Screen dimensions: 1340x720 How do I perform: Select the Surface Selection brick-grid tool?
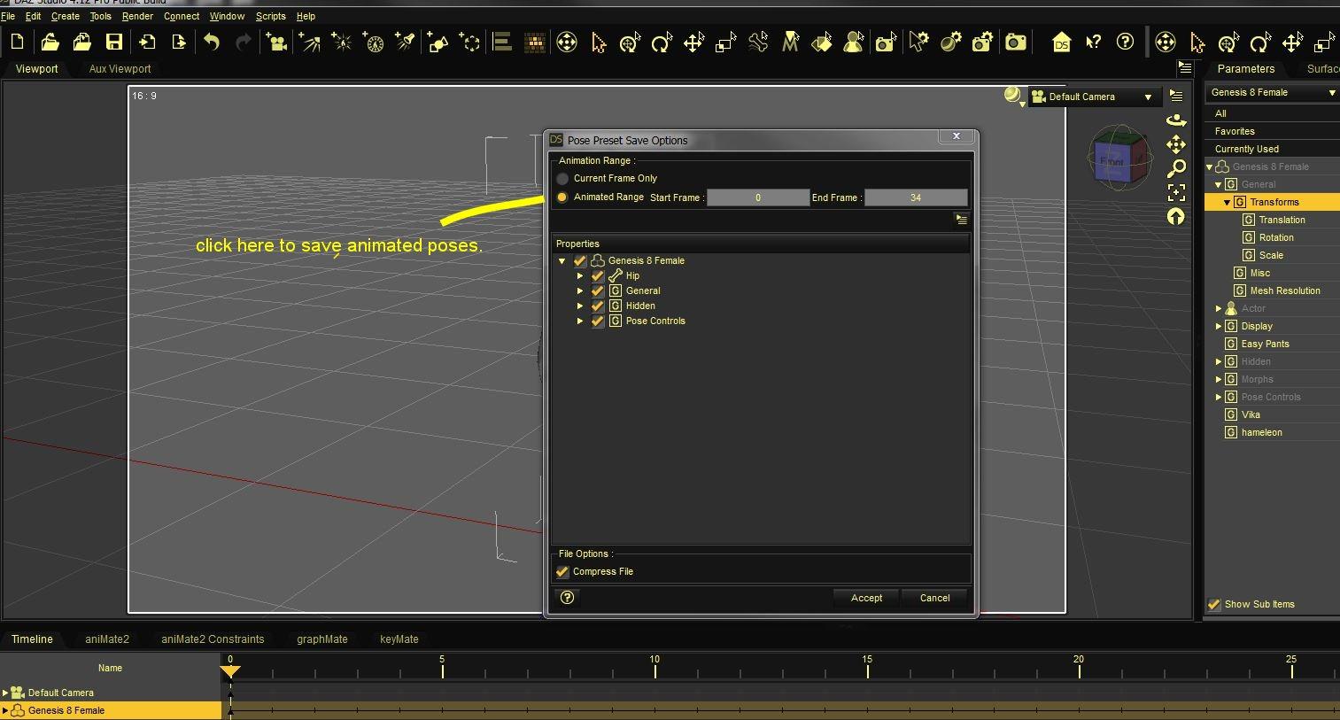coord(535,42)
